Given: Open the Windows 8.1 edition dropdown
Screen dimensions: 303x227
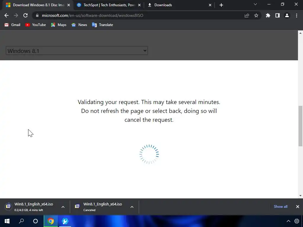Looking at the screenshot, I should tap(77, 51).
